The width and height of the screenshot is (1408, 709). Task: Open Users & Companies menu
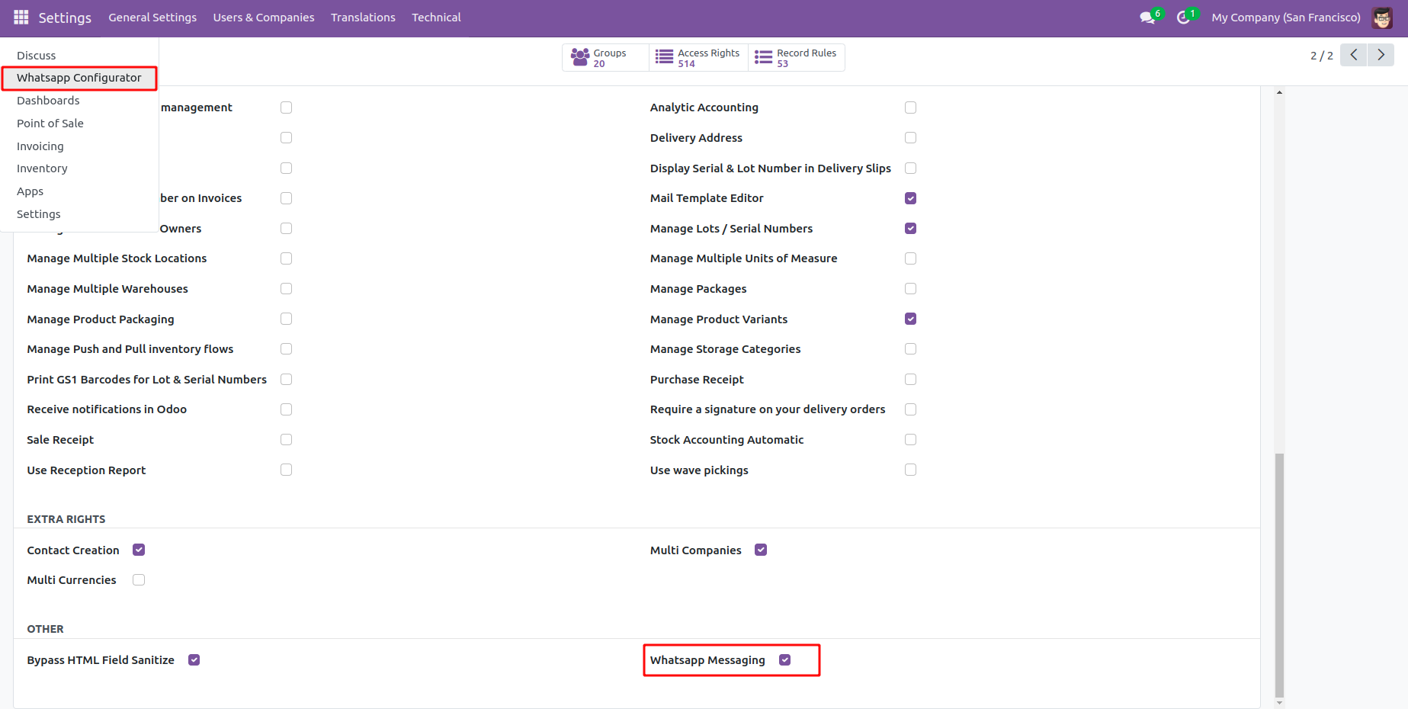pos(264,18)
